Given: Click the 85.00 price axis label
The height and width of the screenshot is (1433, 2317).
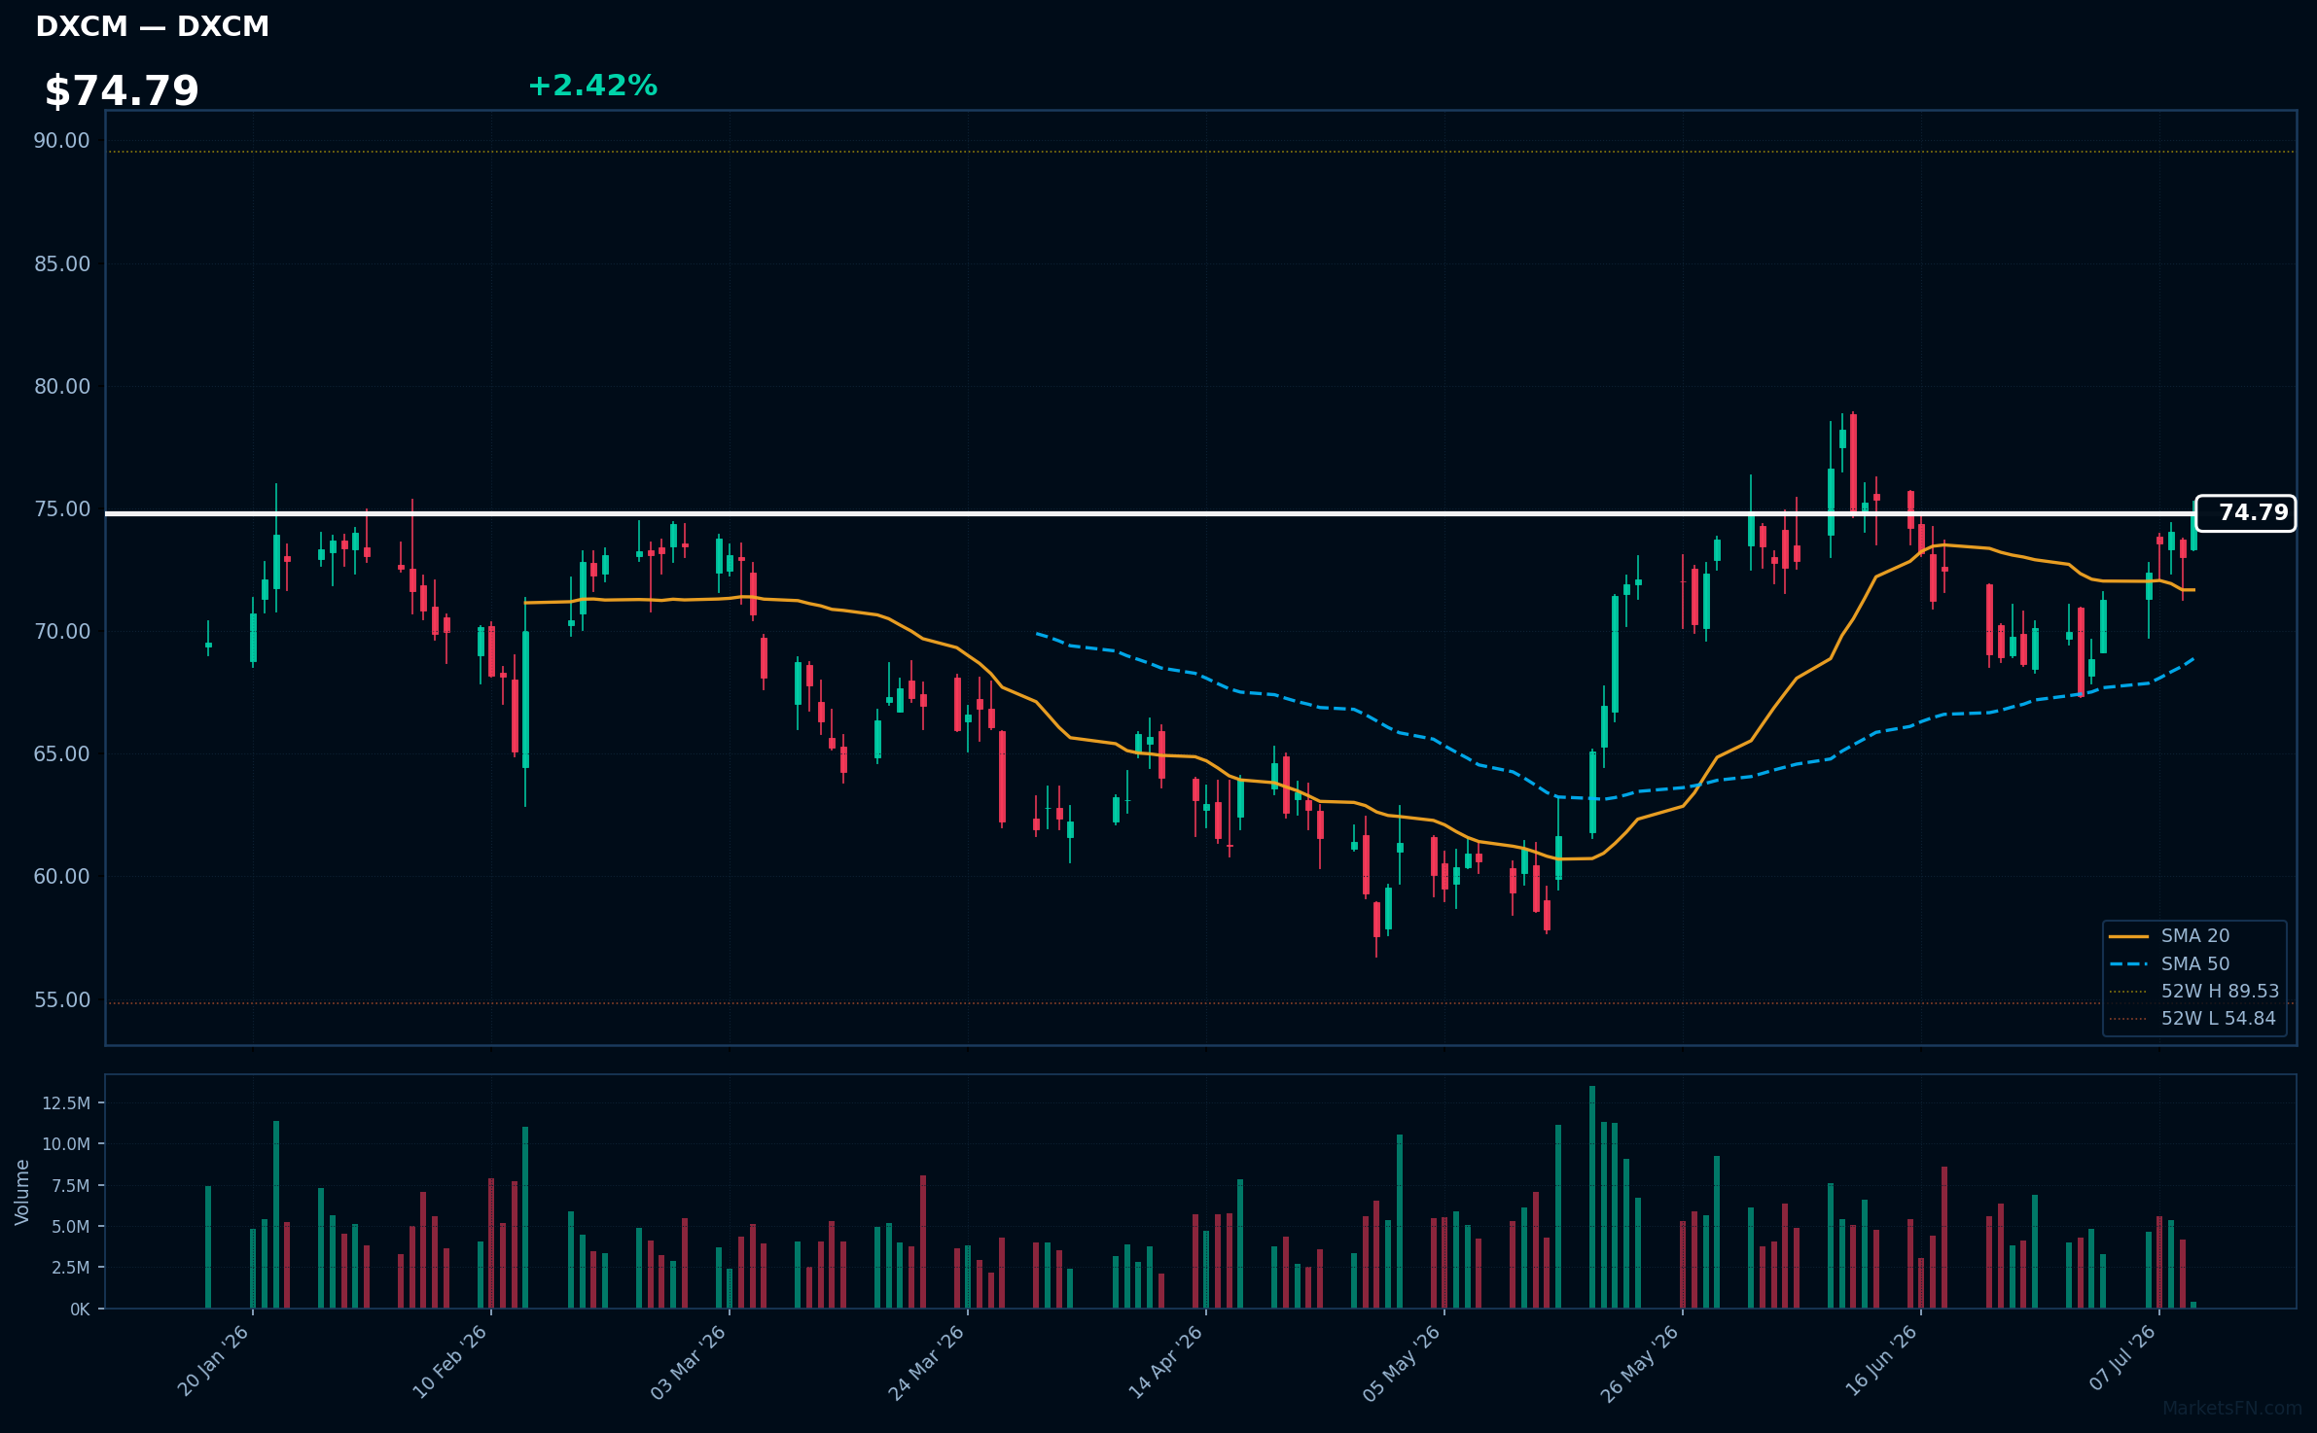Looking at the screenshot, I should (61, 263).
